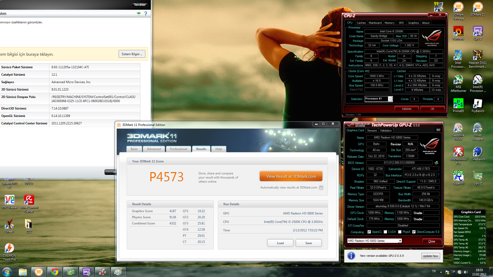
Task: Open About tab in CPU-Z
Action: (x=426, y=23)
